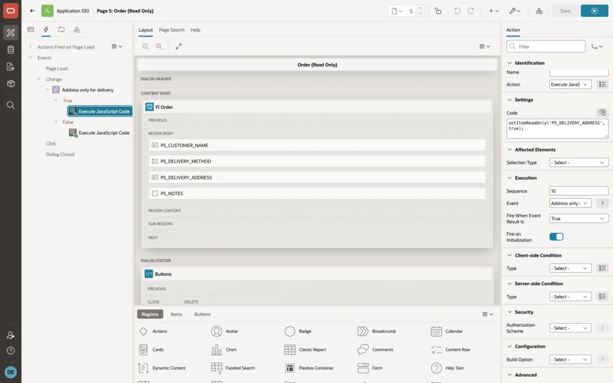Open the Help tab

[196, 30]
